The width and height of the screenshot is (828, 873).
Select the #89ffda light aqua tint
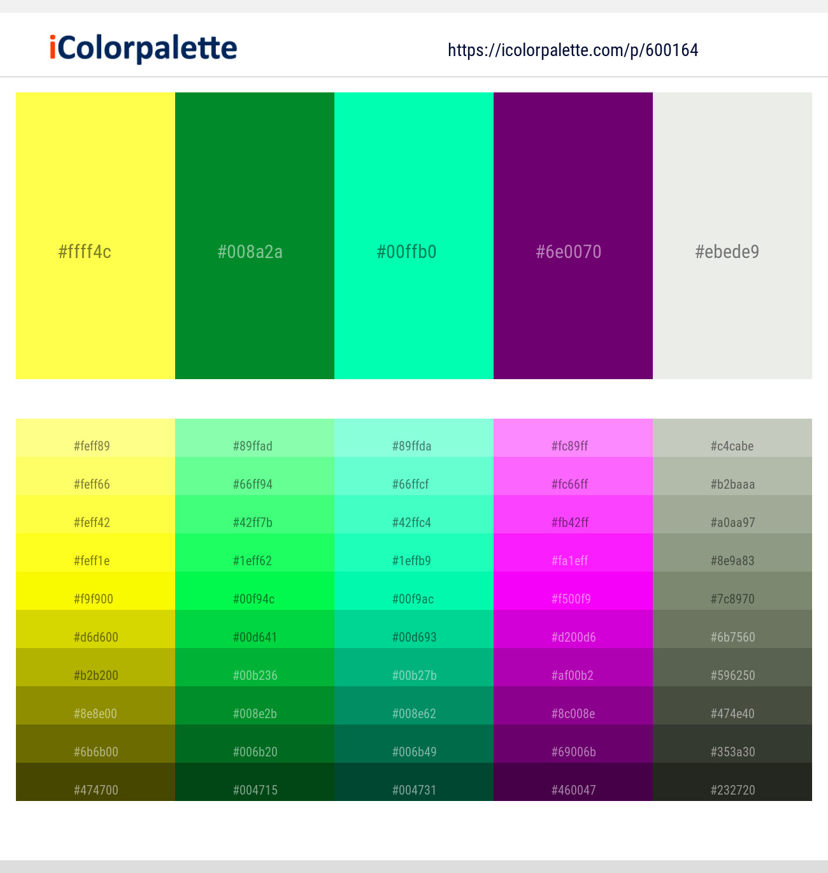pyautogui.click(x=414, y=438)
